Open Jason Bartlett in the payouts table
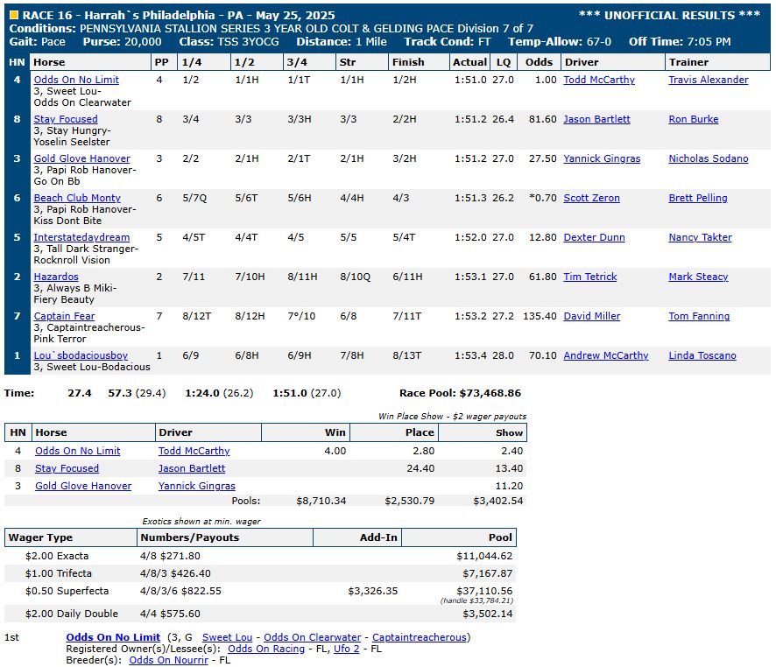The image size is (776, 667). tap(192, 468)
